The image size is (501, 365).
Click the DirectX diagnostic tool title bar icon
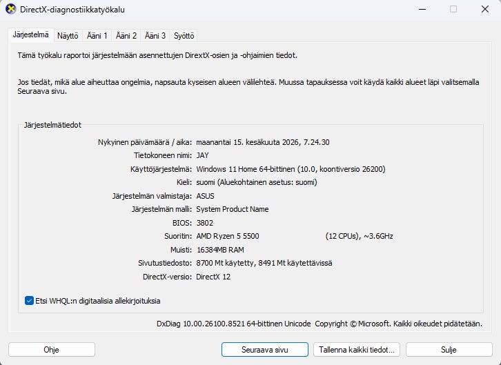point(10,9)
